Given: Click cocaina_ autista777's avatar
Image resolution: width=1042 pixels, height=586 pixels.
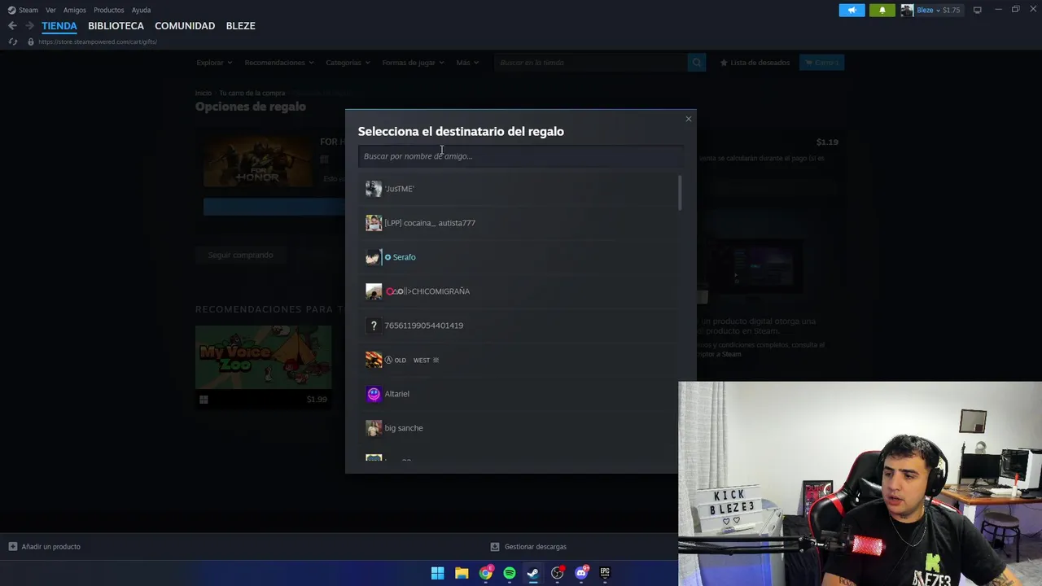Looking at the screenshot, I should coord(374,223).
